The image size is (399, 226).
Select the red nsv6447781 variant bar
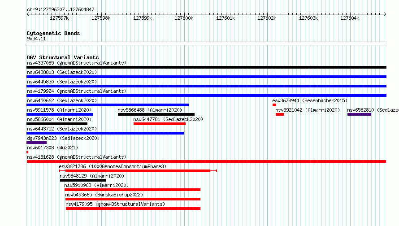tap(160, 124)
